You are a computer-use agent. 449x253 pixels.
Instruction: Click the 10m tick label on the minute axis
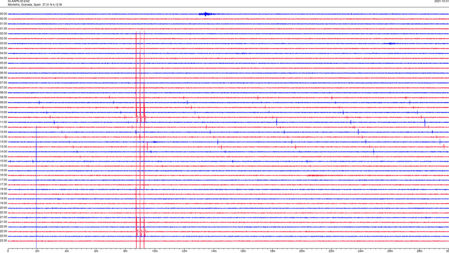[x=155, y=251]
